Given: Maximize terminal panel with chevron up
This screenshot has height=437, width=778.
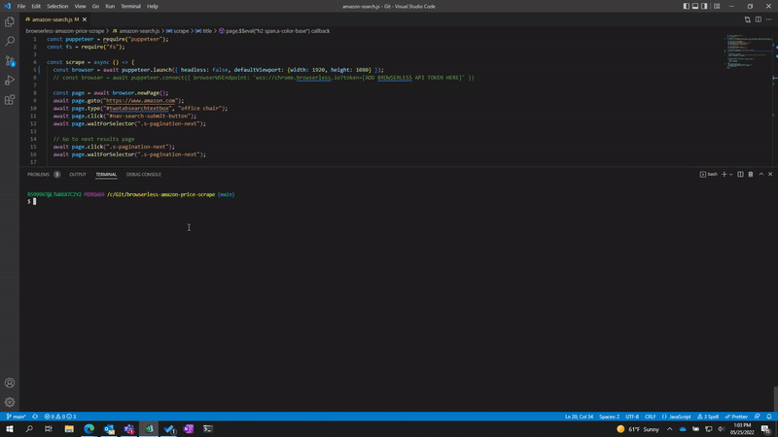Looking at the screenshot, I should tap(760, 175).
